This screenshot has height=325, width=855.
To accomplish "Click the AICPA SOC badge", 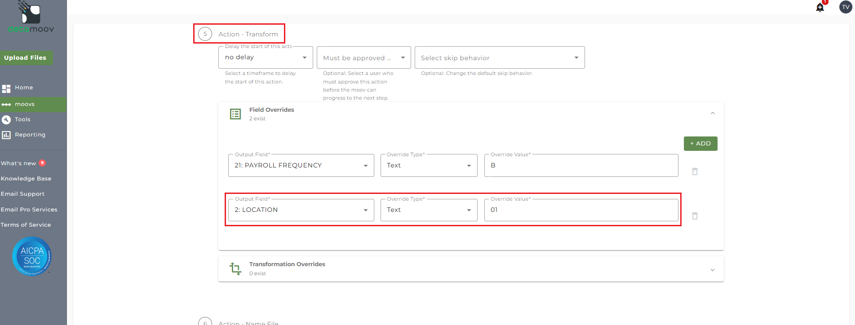I will (x=32, y=256).
